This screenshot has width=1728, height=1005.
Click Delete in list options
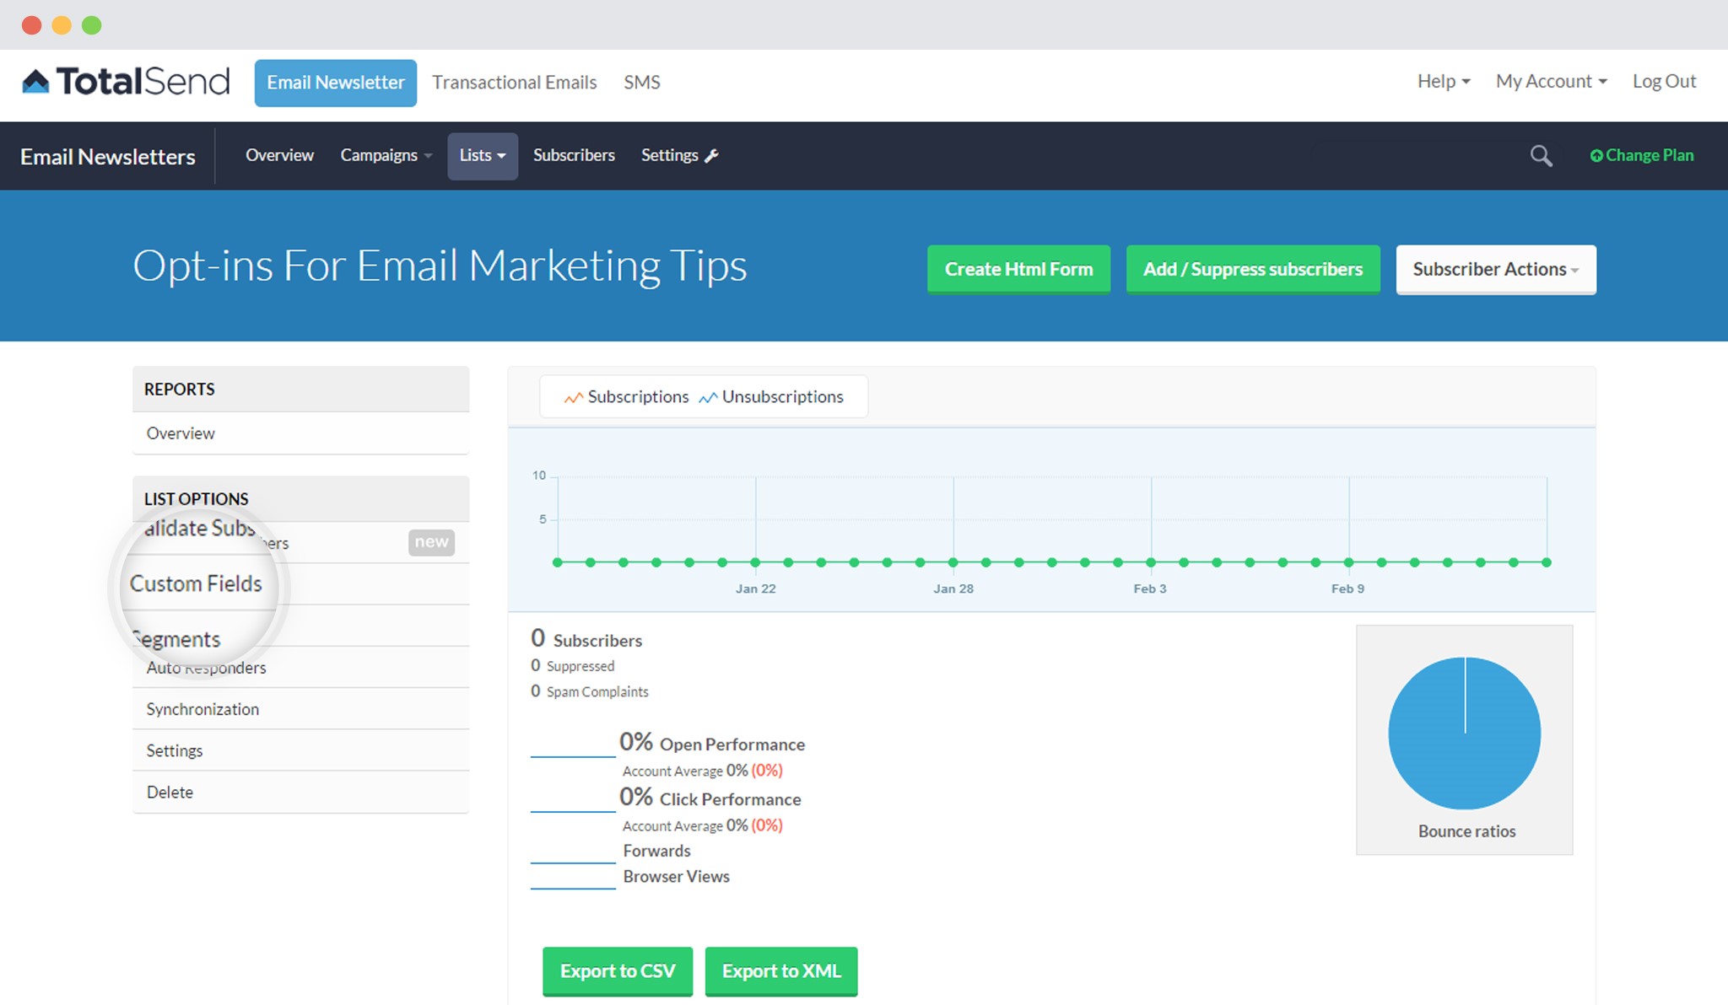click(300, 793)
